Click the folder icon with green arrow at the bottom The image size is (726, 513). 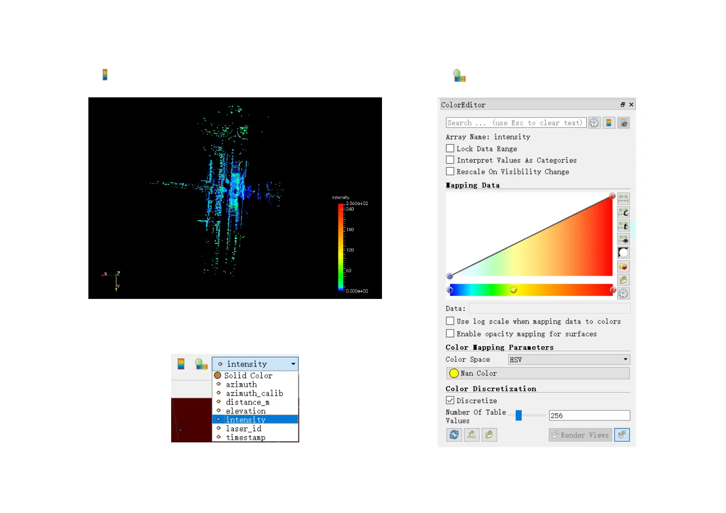(489, 435)
